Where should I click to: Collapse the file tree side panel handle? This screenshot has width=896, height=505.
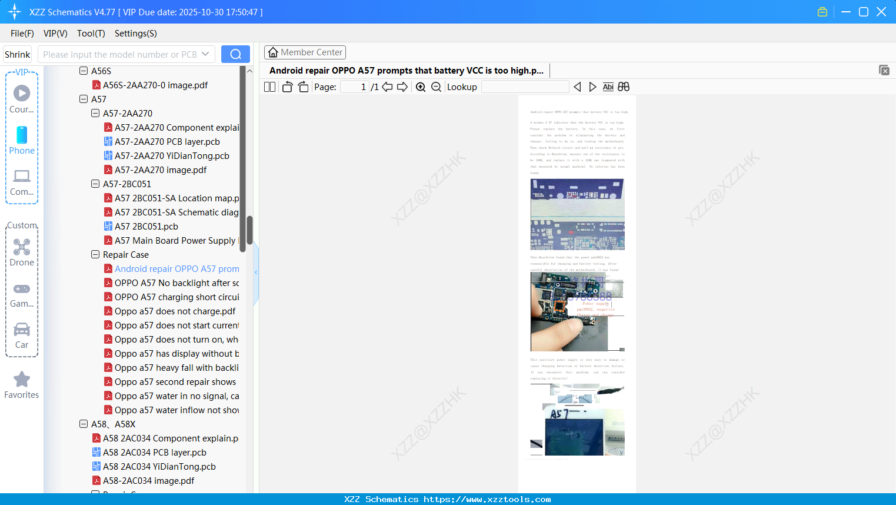click(256, 273)
